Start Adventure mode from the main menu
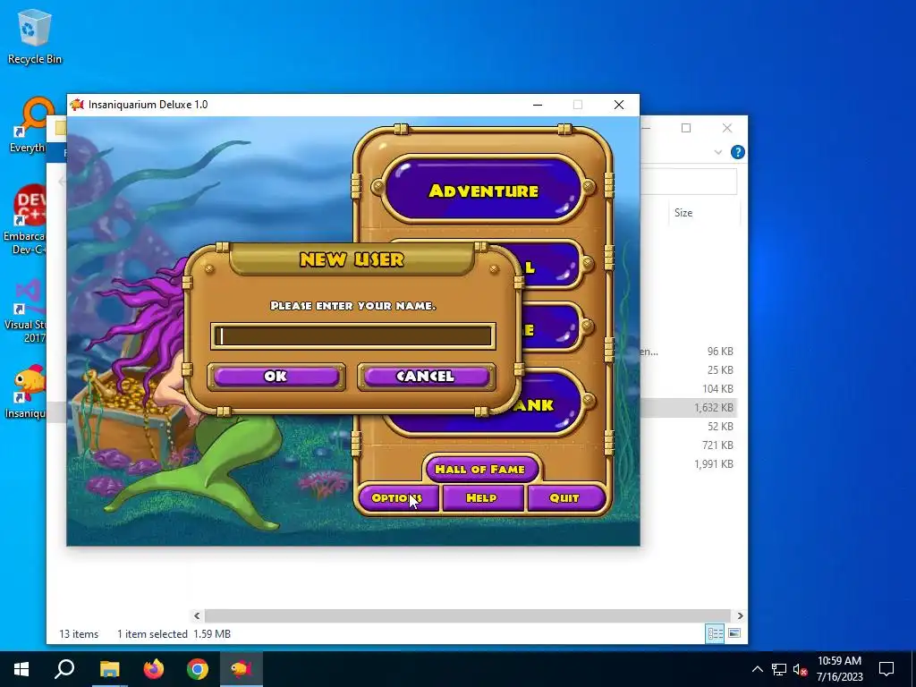The height and width of the screenshot is (687, 916). click(483, 190)
